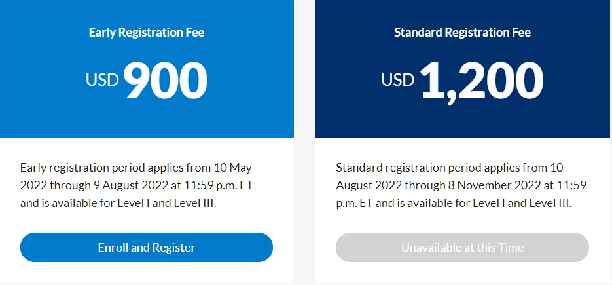This screenshot has width=612, height=285.
Task: Click the early registration period description paragraph
Action: (x=136, y=185)
